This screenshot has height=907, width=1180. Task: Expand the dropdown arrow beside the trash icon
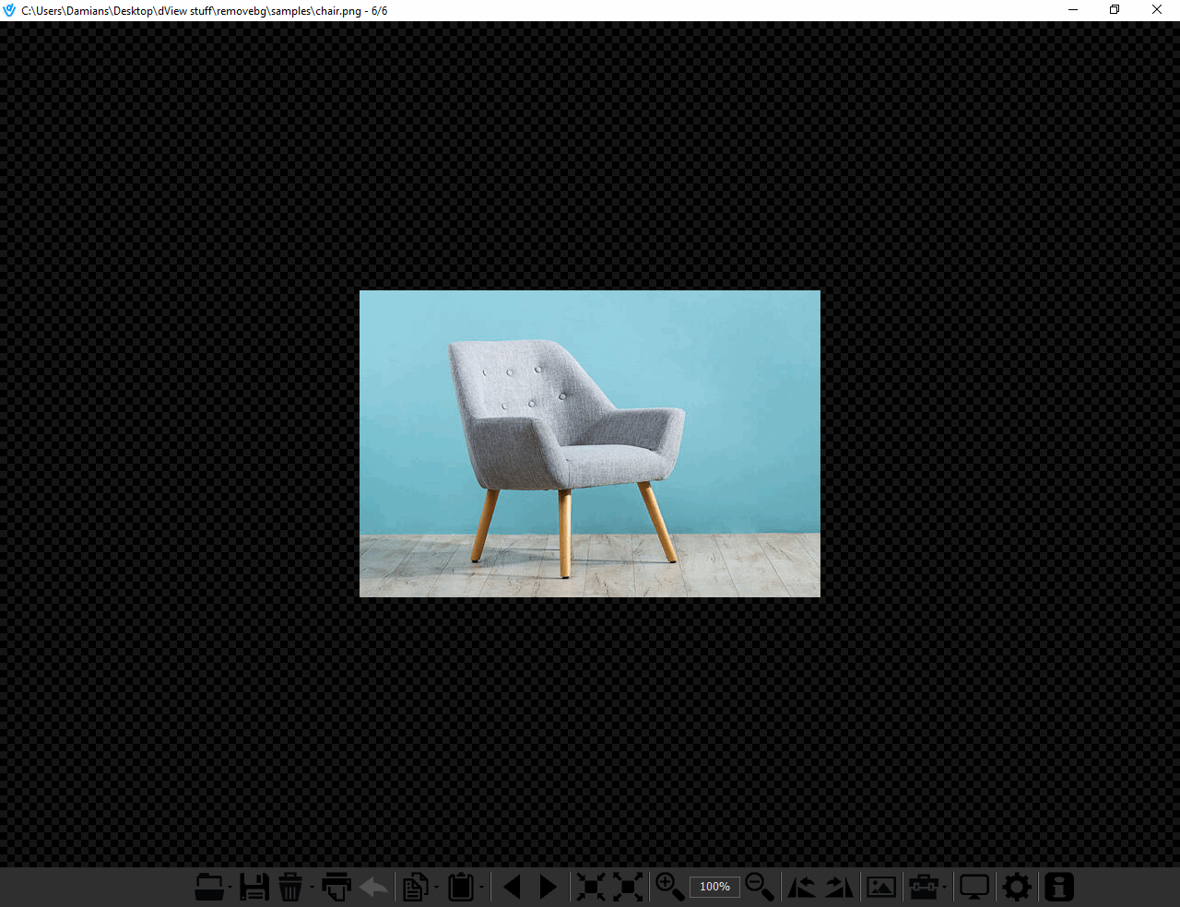312,888
